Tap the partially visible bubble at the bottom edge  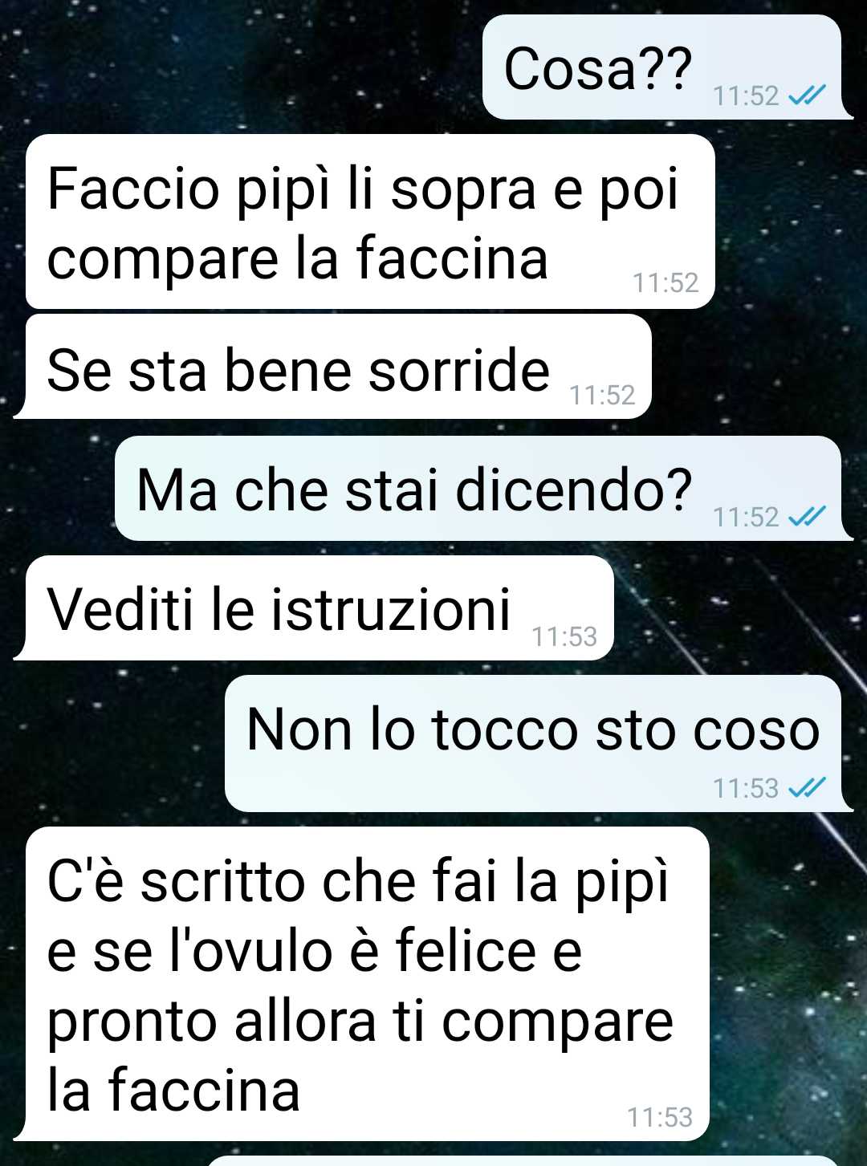click(523, 1160)
